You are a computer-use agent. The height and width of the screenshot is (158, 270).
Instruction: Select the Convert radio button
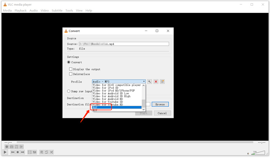[x=69, y=62]
